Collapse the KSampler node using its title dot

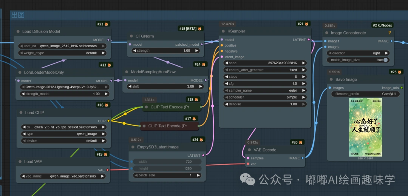tap(223, 31)
